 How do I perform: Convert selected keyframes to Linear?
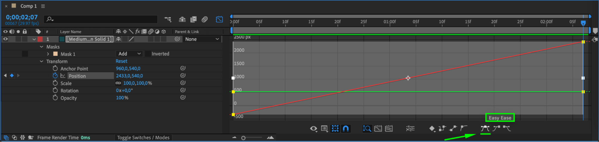click(453, 129)
